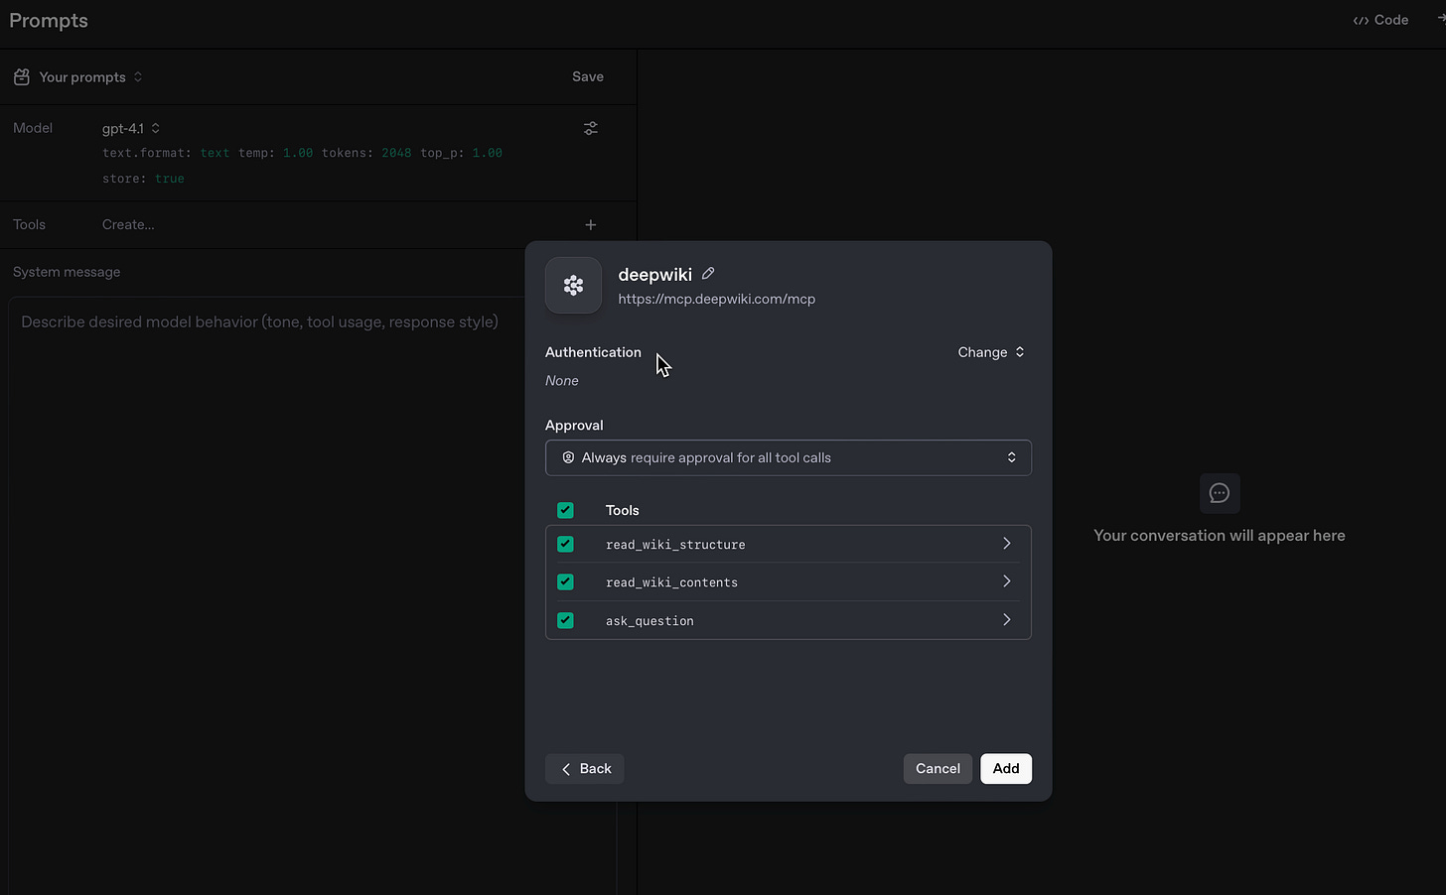The height and width of the screenshot is (895, 1446).
Task: Expand read_wiki_structure details chevron
Action: 1006,544
